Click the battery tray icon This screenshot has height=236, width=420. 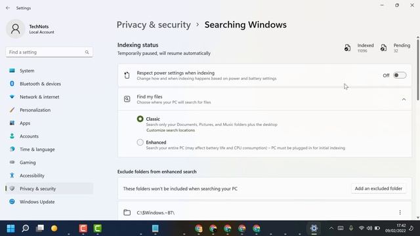pos(377,228)
